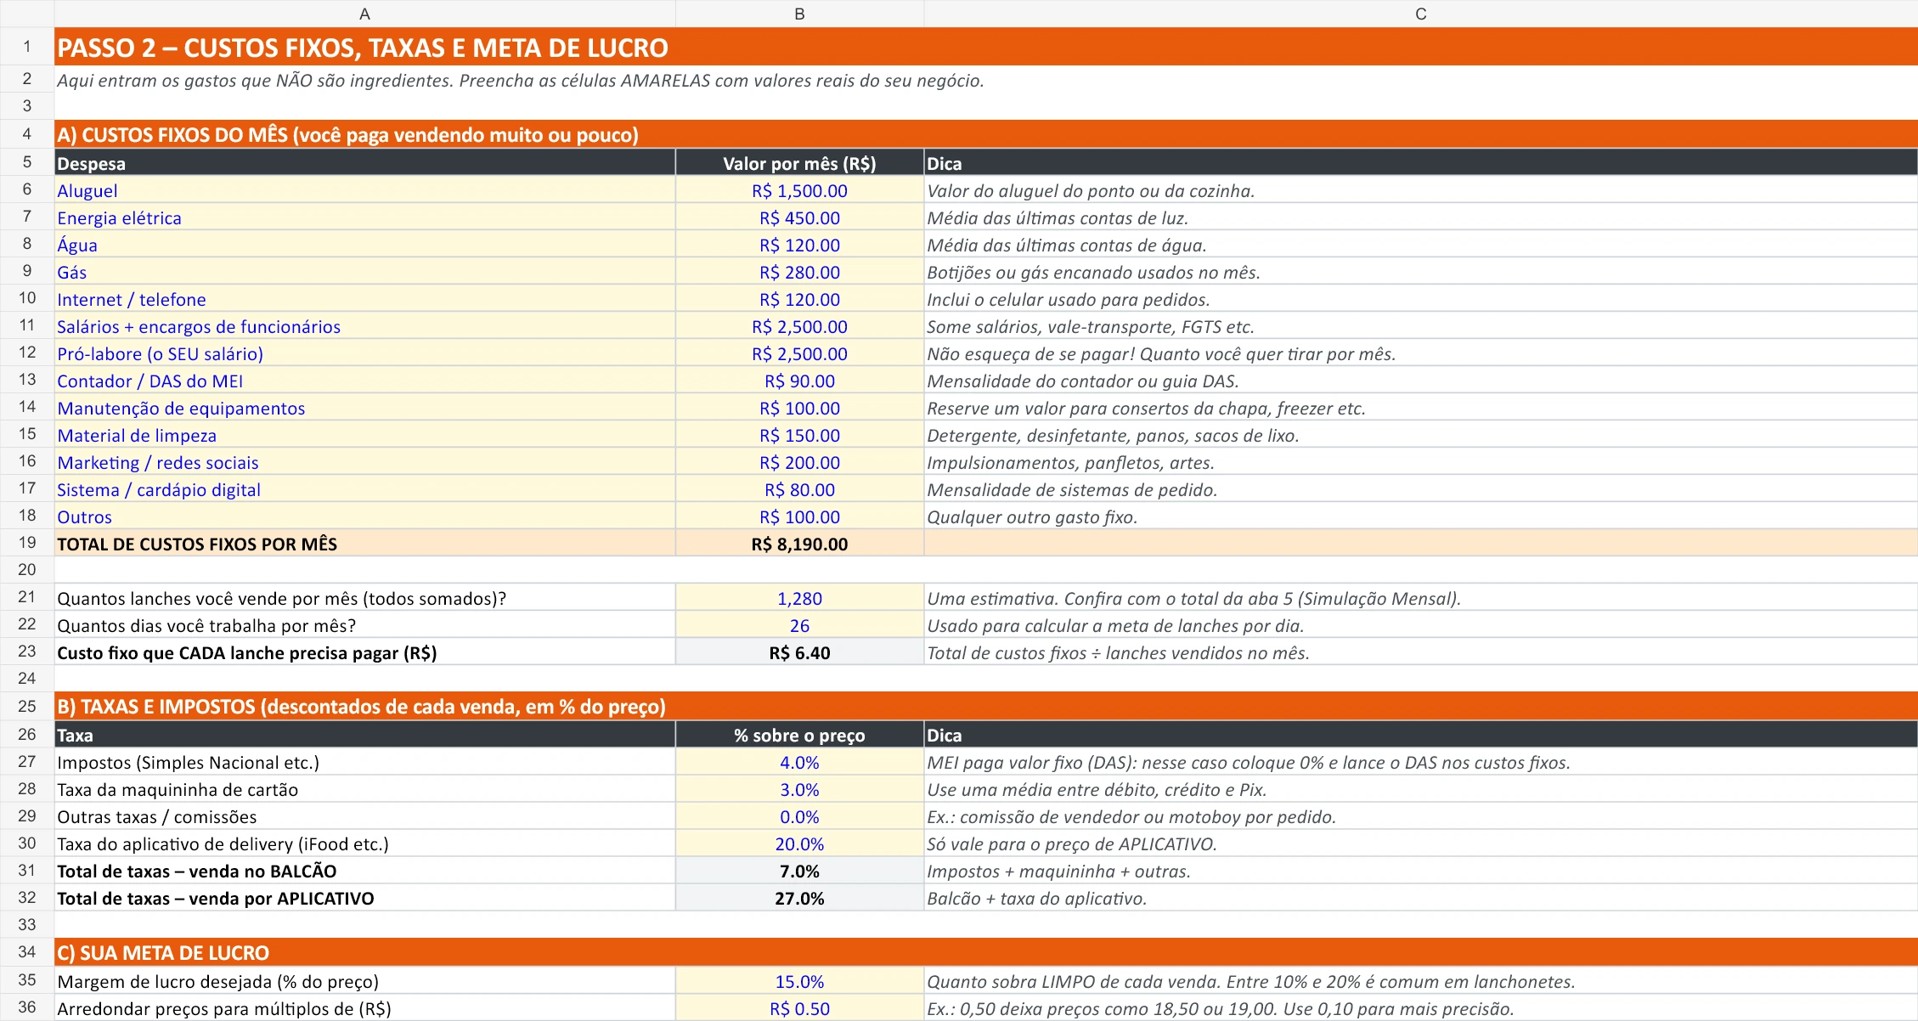The height and width of the screenshot is (1021, 1918).
Task: Click Pró-labore (o SEU salário) cell
Action: [x=364, y=353]
